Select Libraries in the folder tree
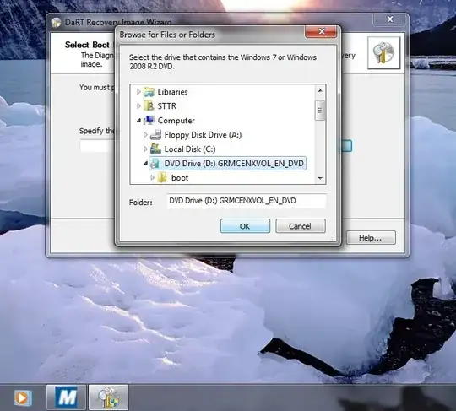The height and width of the screenshot is (411, 456). click(172, 92)
